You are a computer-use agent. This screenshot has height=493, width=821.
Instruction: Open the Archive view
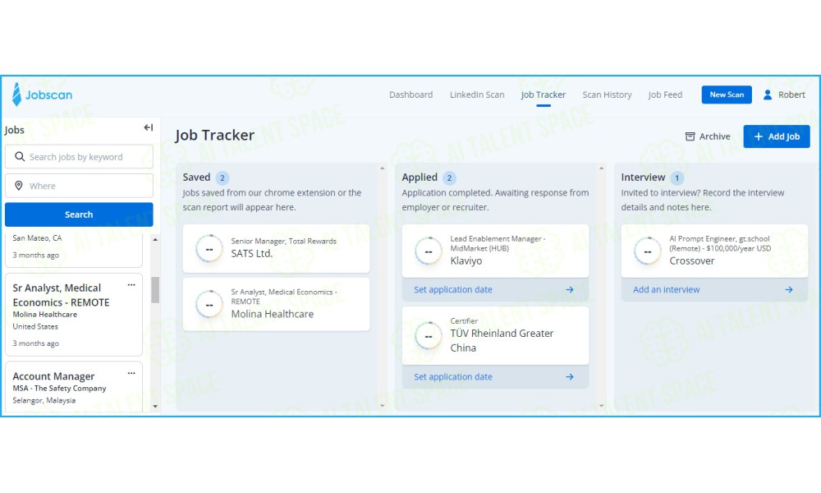(x=708, y=136)
